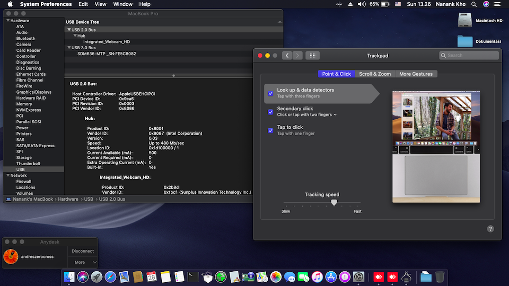Image resolution: width=509 pixels, height=286 pixels.
Task: Switch to the Scroll & Zoom tab
Action: point(374,74)
